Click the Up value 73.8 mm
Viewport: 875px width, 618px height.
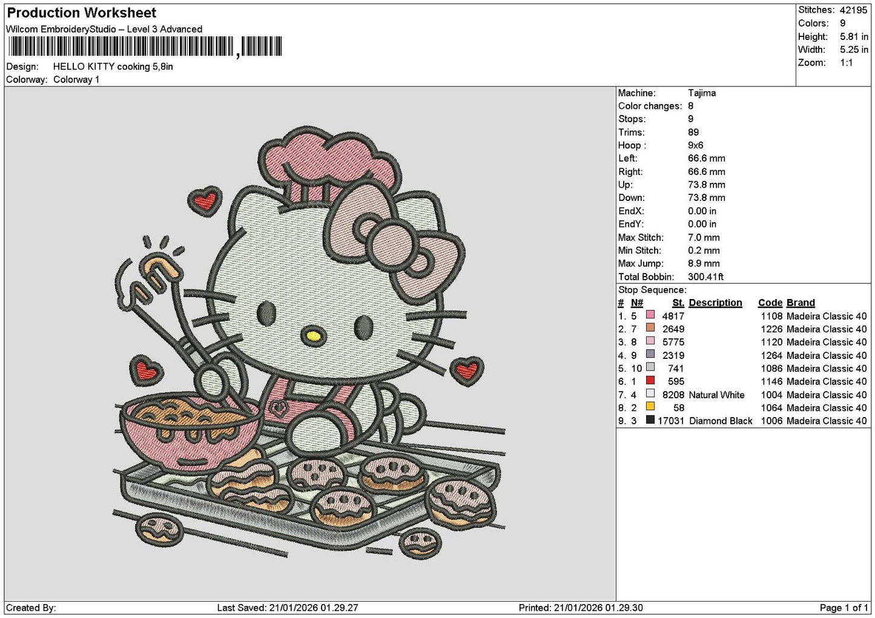point(707,185)
